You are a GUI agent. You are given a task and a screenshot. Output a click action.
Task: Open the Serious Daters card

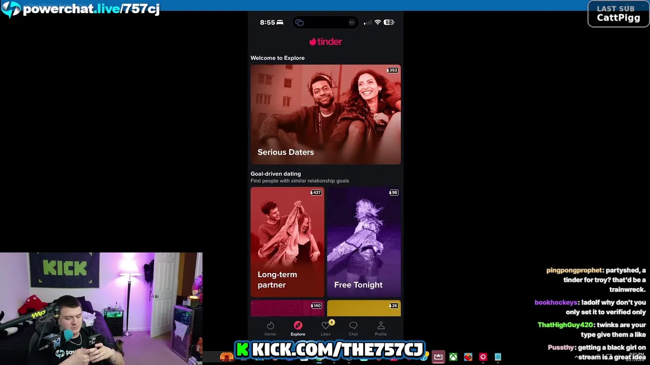click(x=326, y=115)
